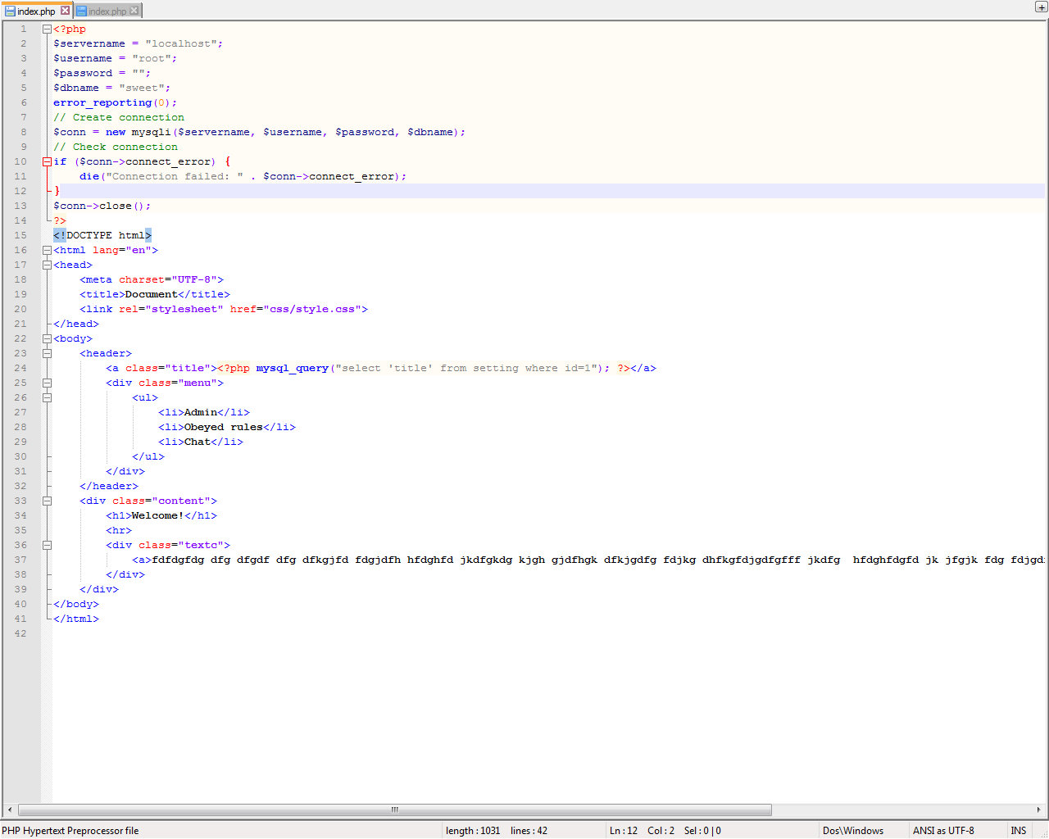Click 'PHP Hypertext Preprocessor file' in status bar

pyautogui.click(x=70, y=830)
